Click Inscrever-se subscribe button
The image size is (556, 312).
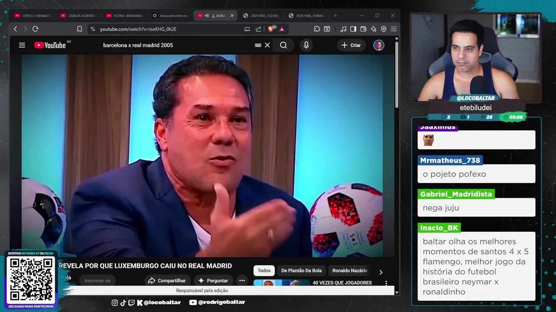click(x=97, y=280)
